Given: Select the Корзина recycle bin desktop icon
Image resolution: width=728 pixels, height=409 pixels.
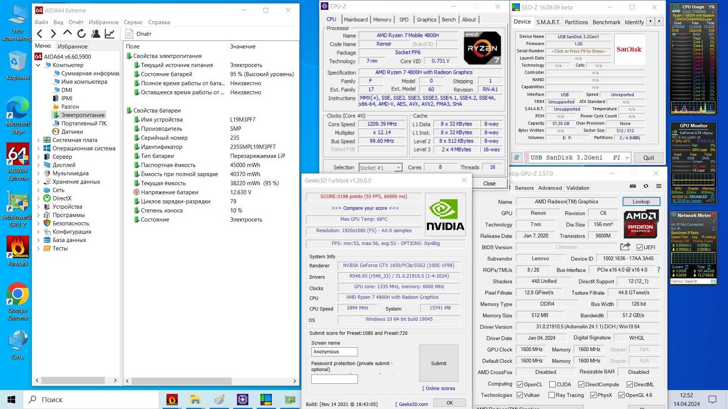Looking at the screenshot, I should [x=17, y=66].
